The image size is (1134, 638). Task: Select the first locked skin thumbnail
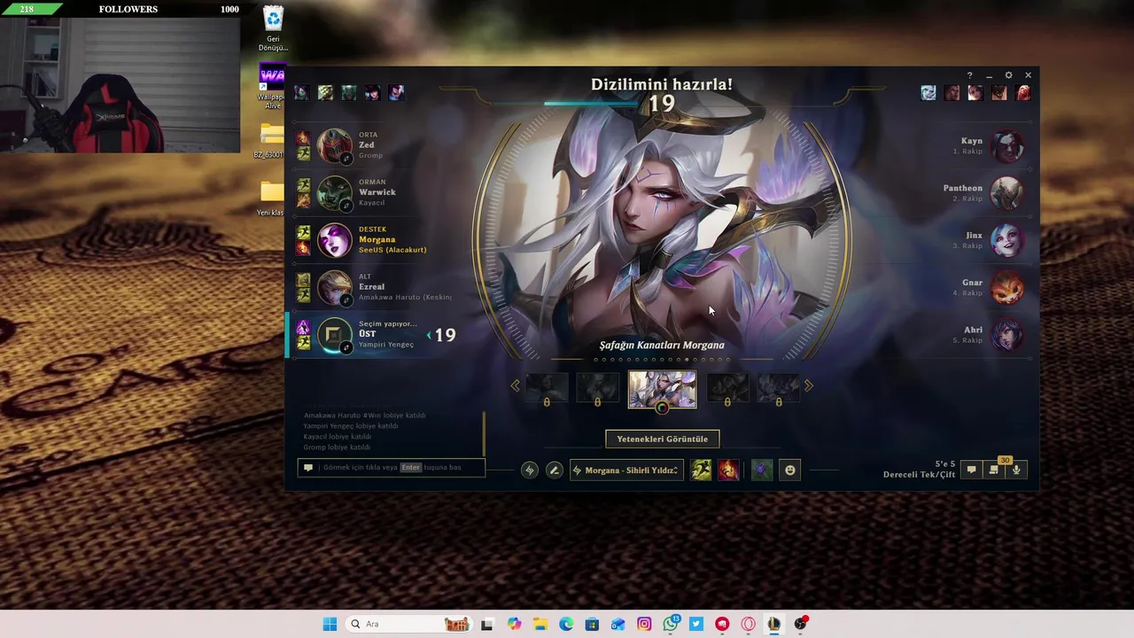coord(547,388)
